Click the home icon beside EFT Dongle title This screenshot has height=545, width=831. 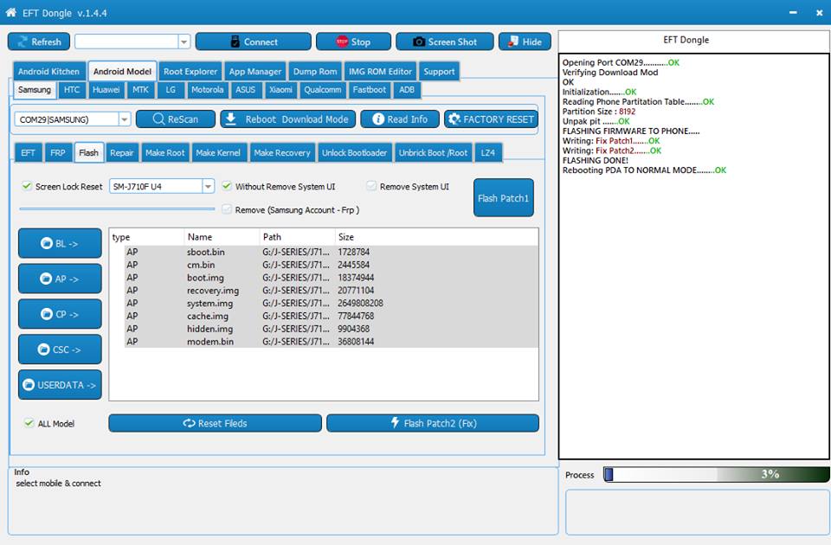pos(10,12)
